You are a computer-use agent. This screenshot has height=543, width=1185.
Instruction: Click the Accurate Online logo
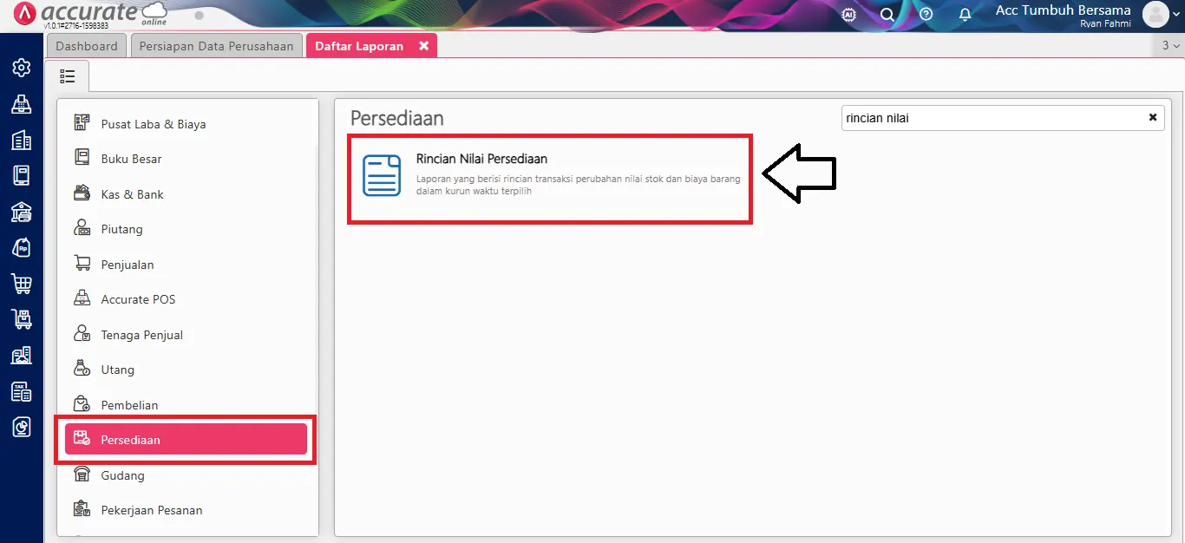(91, 15)
